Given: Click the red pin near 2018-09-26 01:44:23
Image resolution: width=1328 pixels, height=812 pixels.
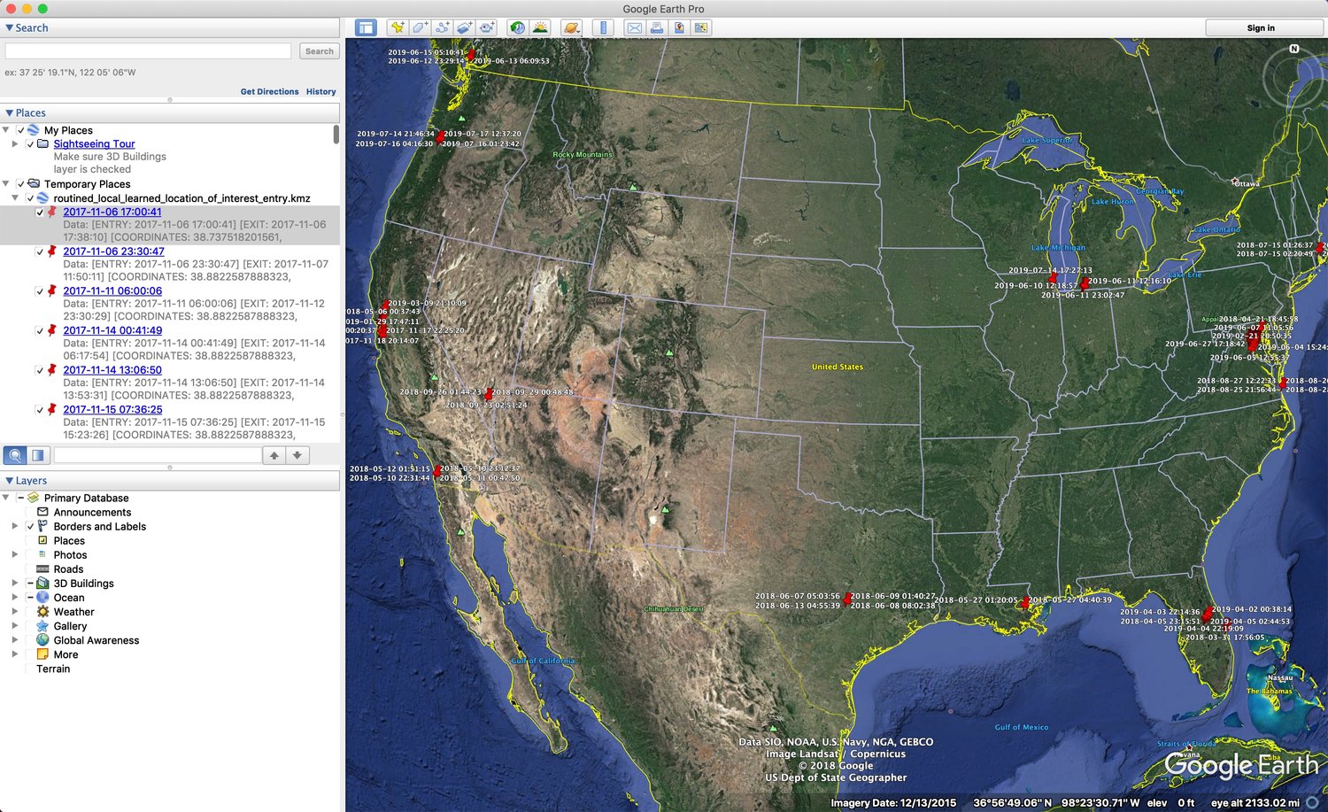Looking at the screenshot, I should tap(487, 394).
